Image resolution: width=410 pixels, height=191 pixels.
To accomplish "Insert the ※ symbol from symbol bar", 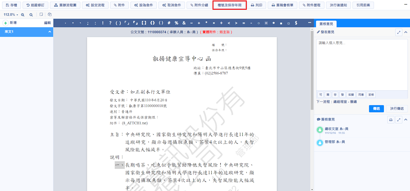I will pos(266,23).
